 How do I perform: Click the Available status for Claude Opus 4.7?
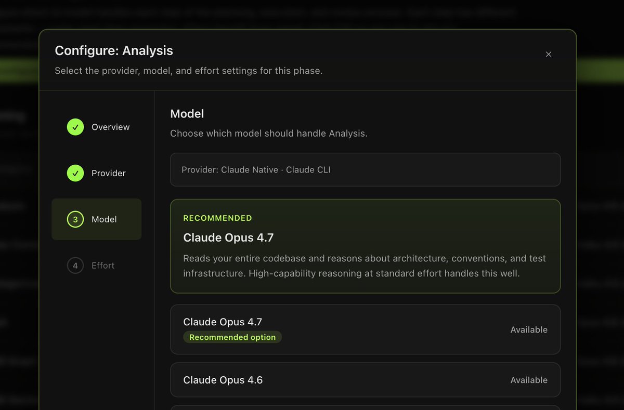click(x=529, y=329)
